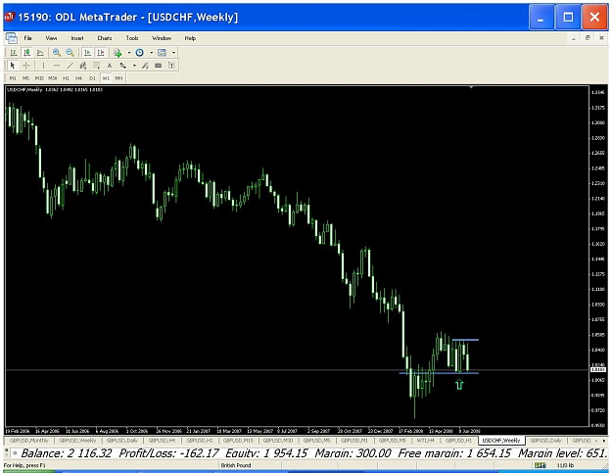Click the chart shift triangle marker at top
The width and height of the screenshot is (612, 473).
(472, 87)
